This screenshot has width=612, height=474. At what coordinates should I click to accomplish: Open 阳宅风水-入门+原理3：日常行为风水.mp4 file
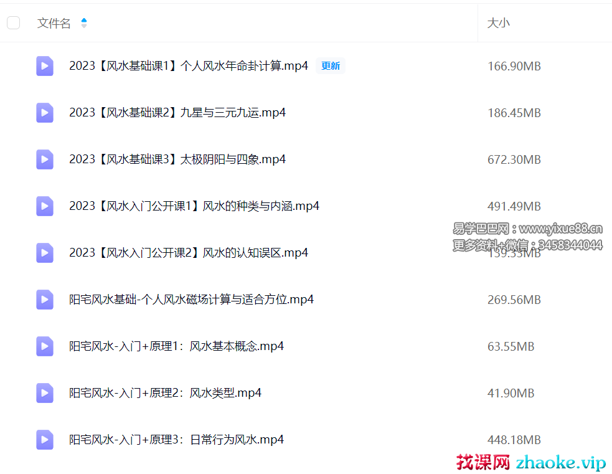(176, 440)
